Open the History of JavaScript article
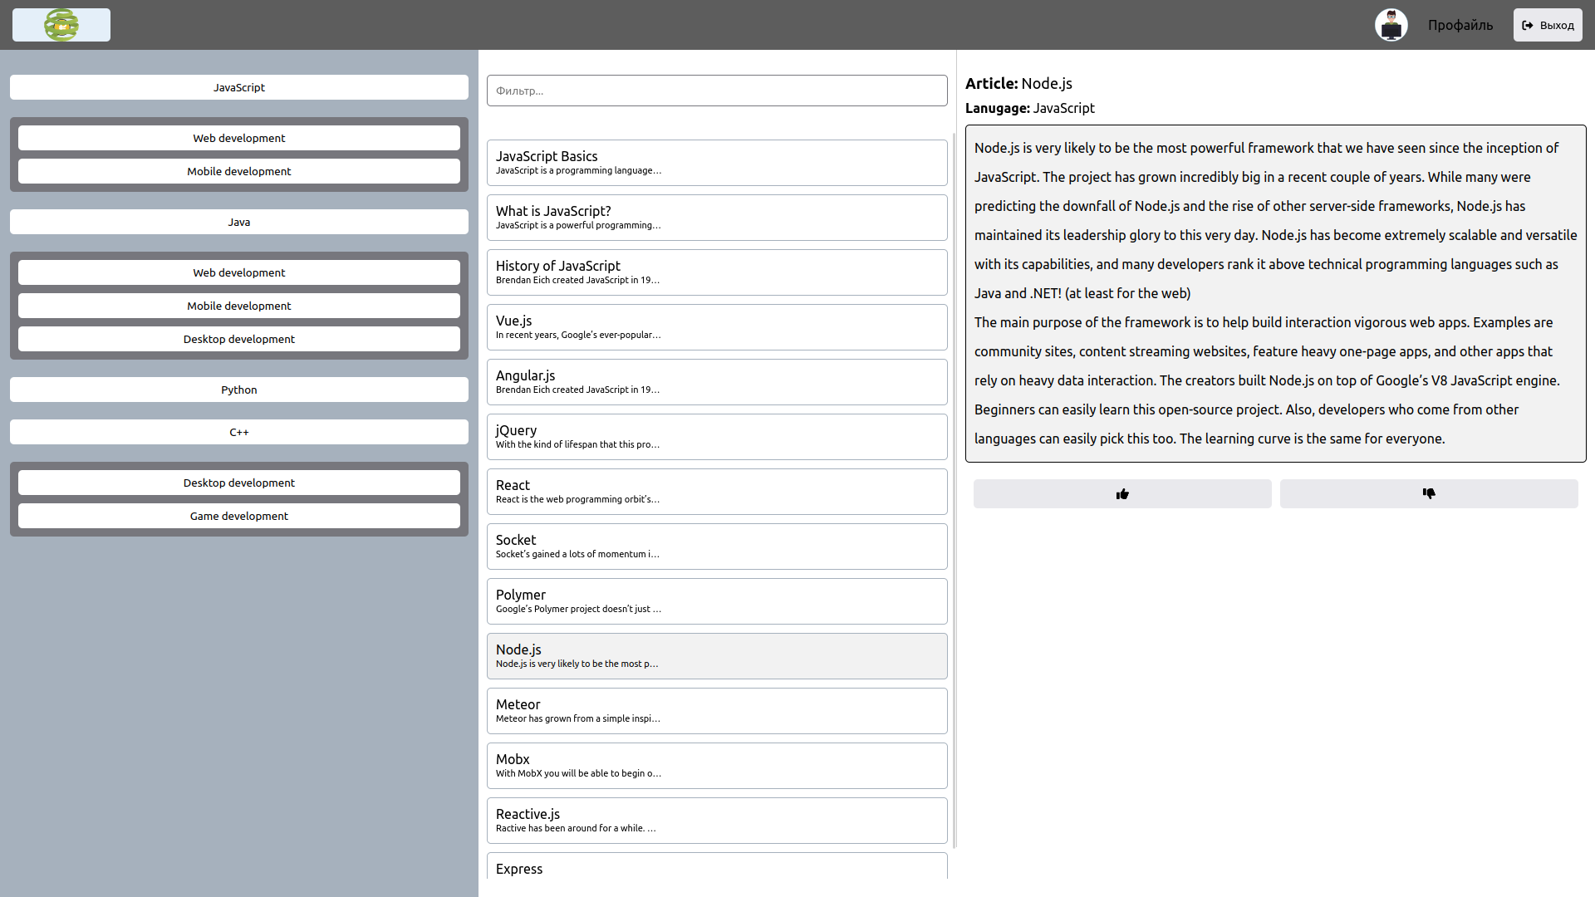Screen dimensions: 1595x897 point(716,272)
